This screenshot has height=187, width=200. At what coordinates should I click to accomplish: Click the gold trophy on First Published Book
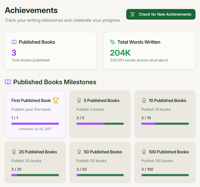[x=56, y=100]
